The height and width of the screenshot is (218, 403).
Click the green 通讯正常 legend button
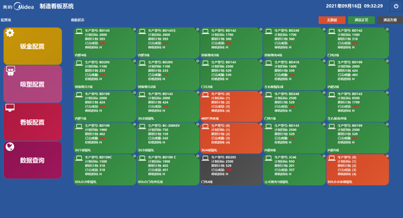click(361, 20)
